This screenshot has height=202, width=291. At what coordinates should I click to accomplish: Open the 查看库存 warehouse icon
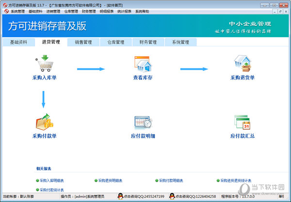[143, 64]
